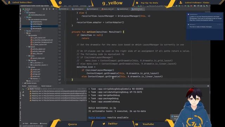Expand the themes entry
Viewport: 225px width, 127px height.
click(x=29, y=79)
